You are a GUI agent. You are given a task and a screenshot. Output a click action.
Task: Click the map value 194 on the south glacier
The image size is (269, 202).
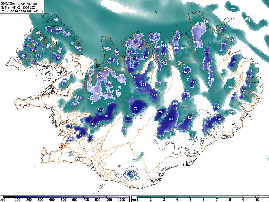(x=130, y=173)
